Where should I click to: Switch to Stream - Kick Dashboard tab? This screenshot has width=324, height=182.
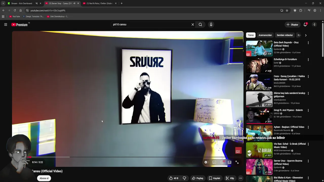point(22,3)
